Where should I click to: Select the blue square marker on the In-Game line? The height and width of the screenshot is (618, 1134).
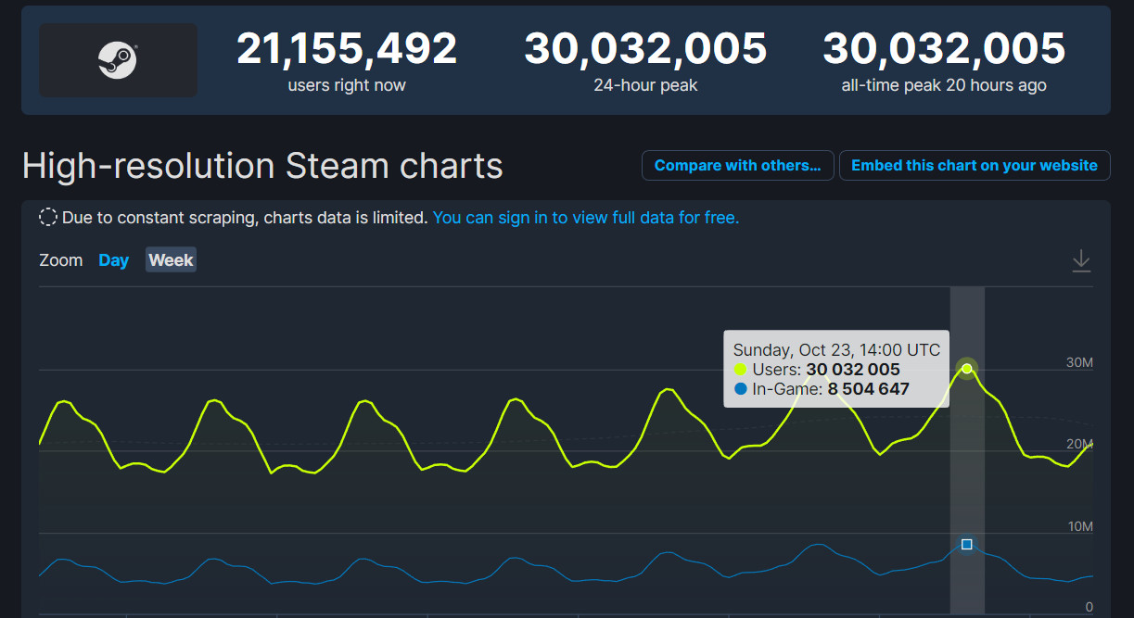click(x=967, y=545)
